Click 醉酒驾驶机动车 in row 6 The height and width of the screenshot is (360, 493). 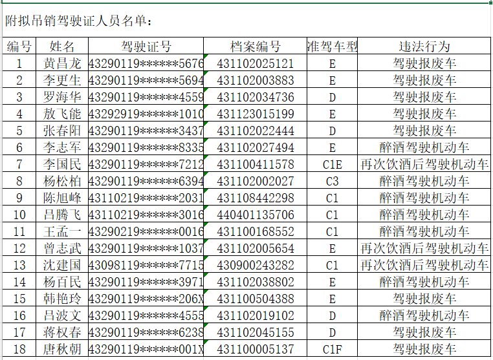tap(424, 147)
